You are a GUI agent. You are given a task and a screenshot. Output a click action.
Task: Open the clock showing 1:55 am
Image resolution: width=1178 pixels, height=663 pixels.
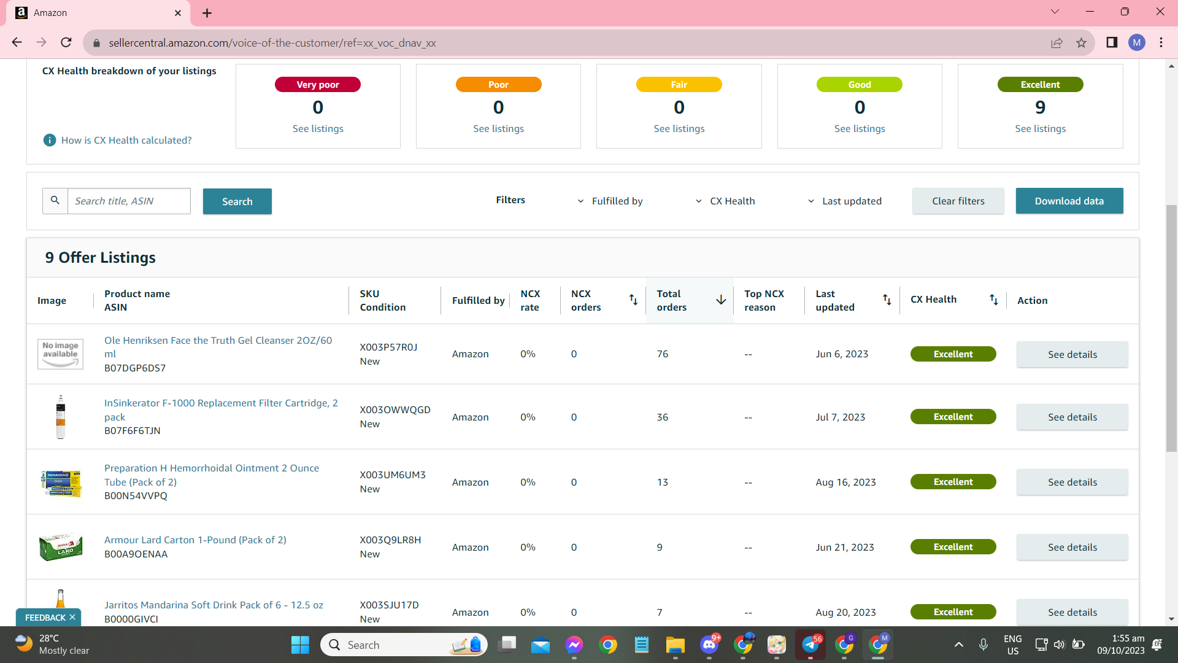(x=1121, y=645)
